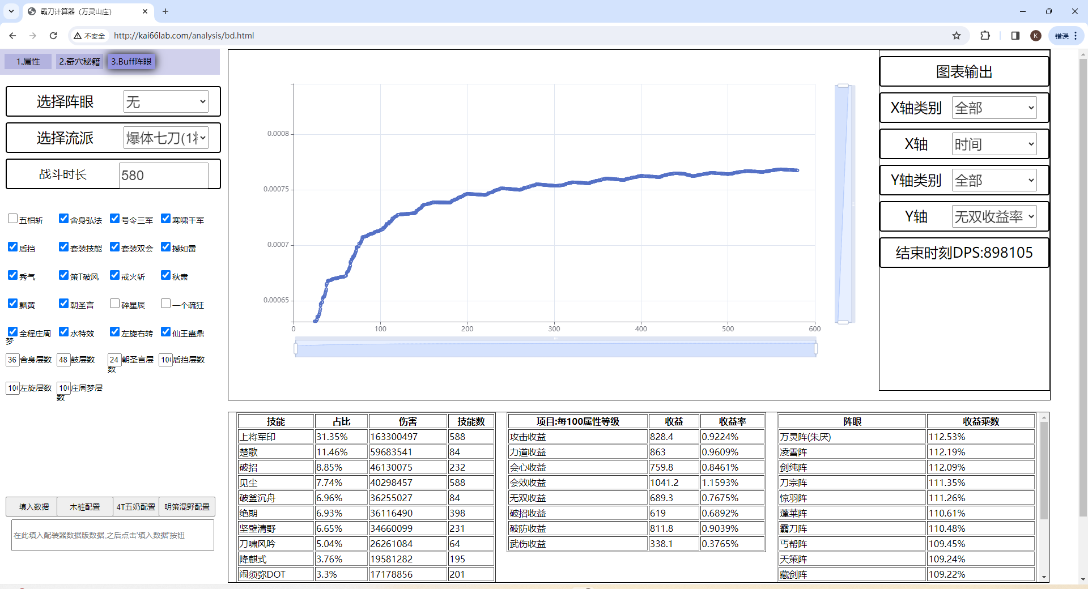1088x589 pixels.
Task: Click the browser back arrow
Action: tap(12, 36)
